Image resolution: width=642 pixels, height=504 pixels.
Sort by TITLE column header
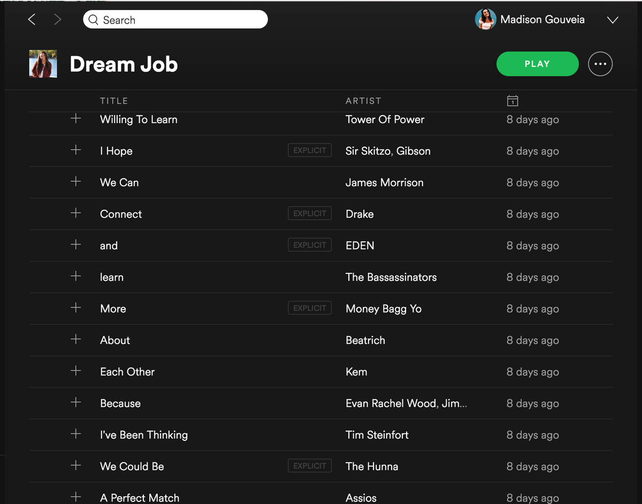114,101
